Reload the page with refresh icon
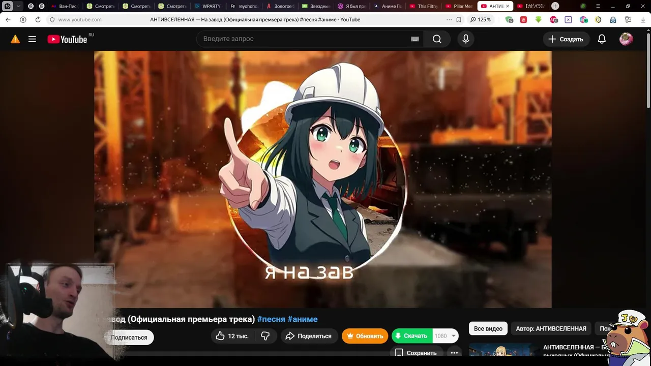651x366 pixels. point(38,20)
